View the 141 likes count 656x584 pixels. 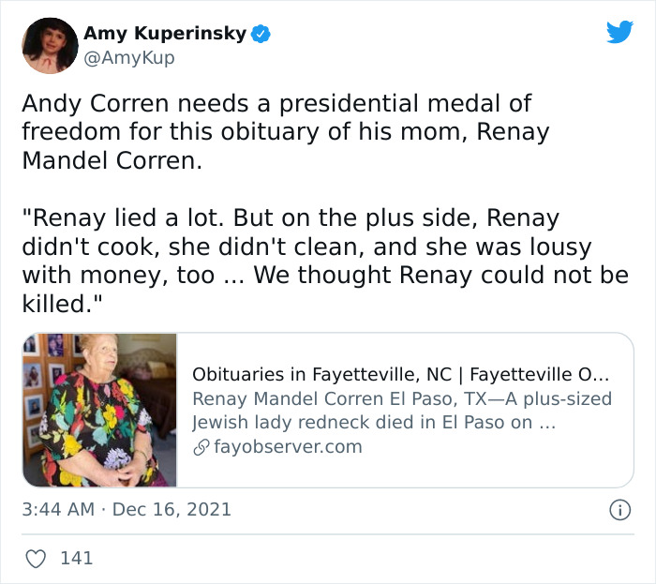pos(76,559)
